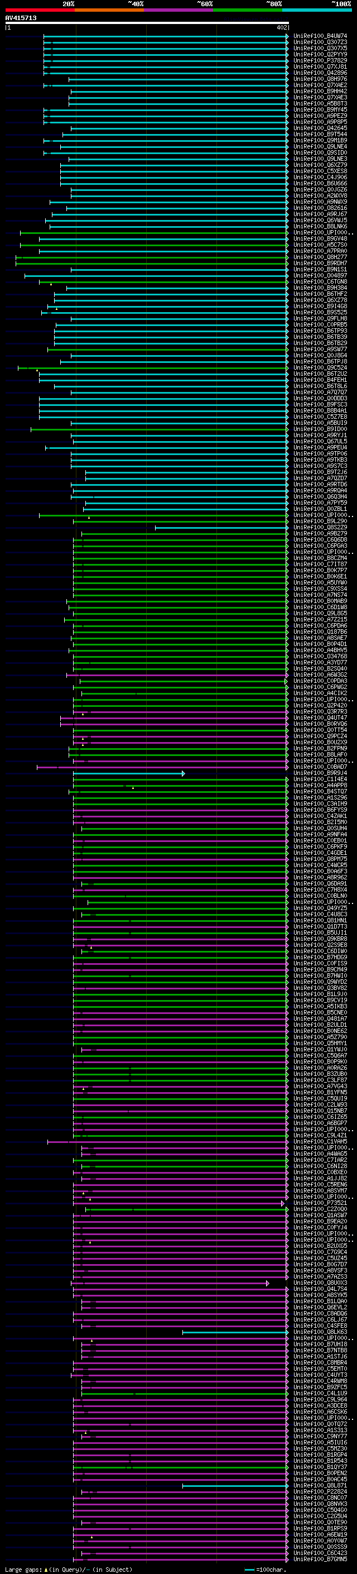Select hit UniRef100_Q8H976
This screenshot has height=1574, width=357.
point(320,79)
